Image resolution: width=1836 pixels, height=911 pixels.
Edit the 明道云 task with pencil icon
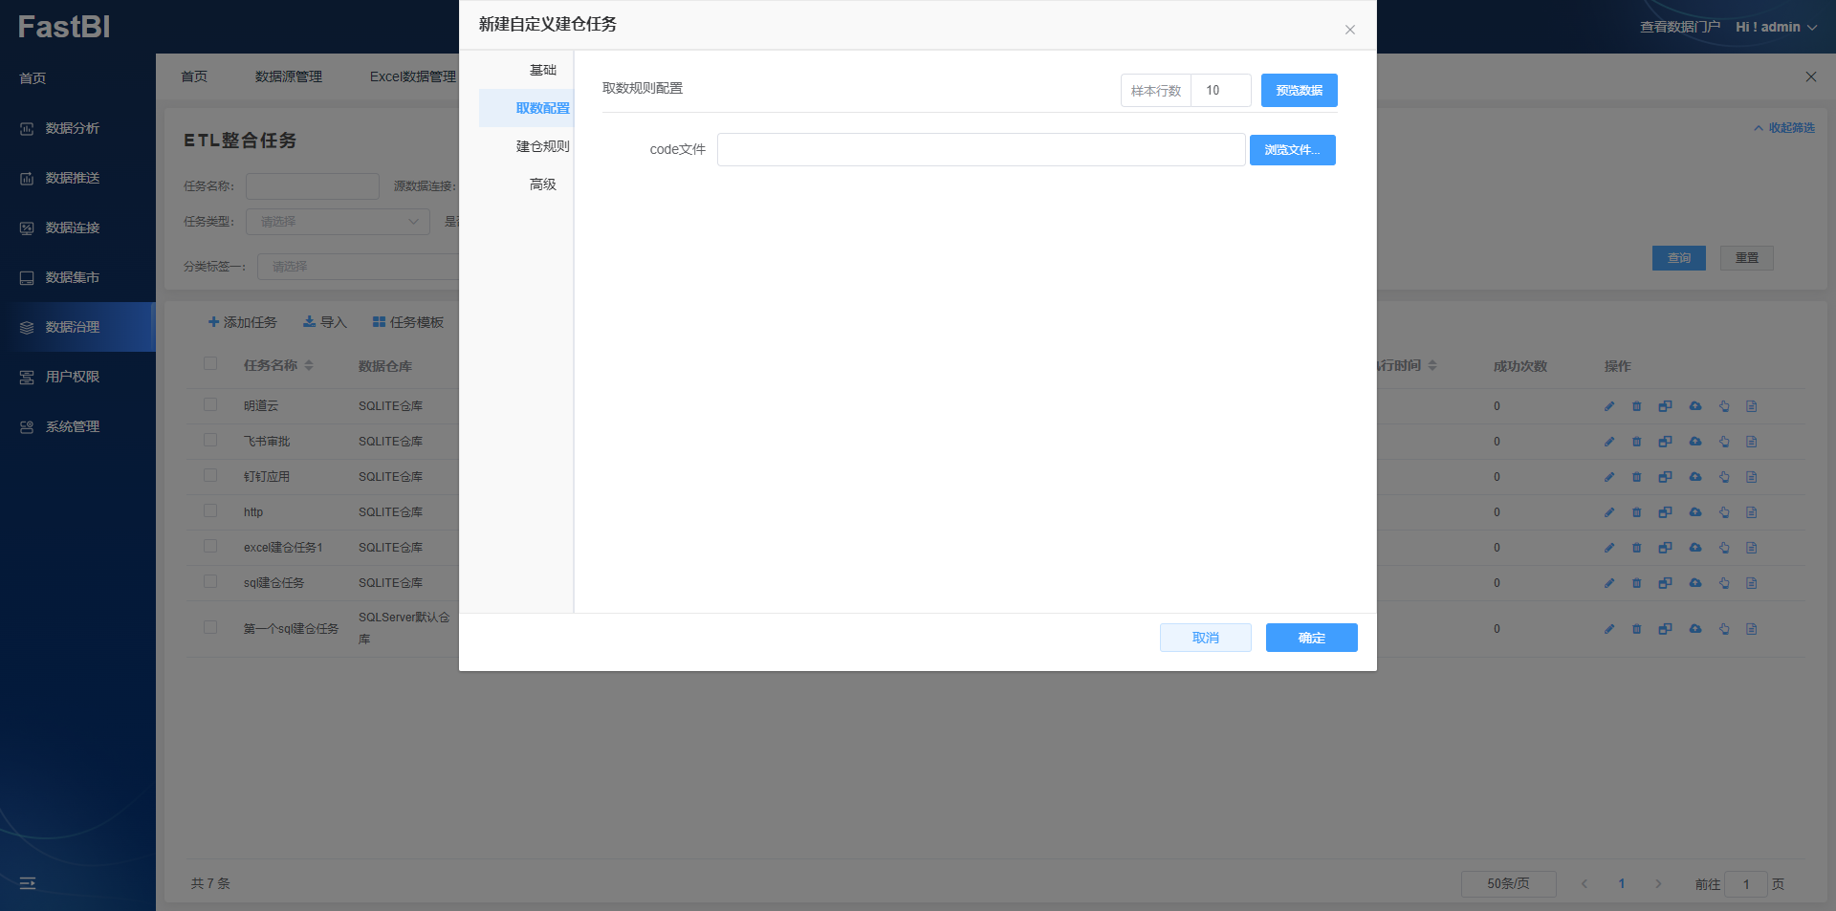click(x=1609, y=406)
